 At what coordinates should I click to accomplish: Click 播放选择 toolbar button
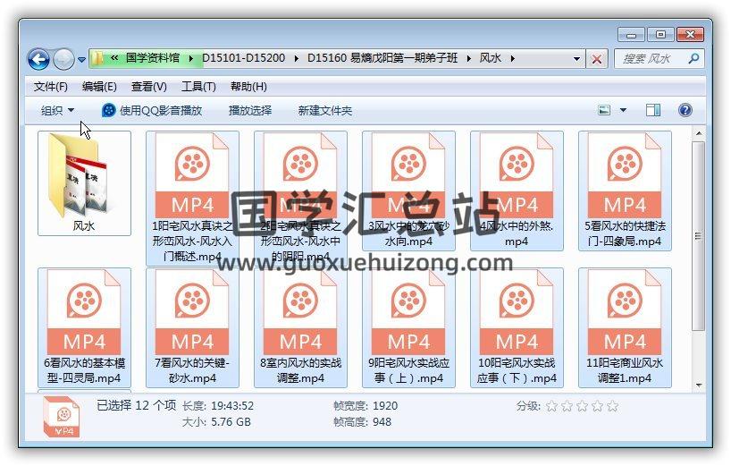pos(250,111)
